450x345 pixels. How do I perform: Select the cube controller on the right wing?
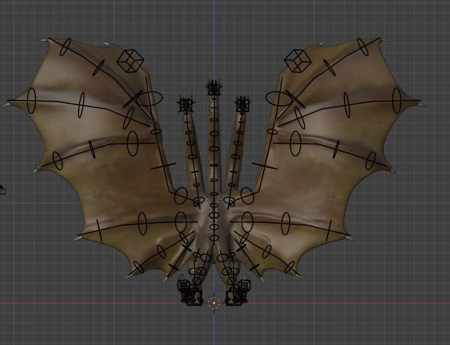[297, 61]
